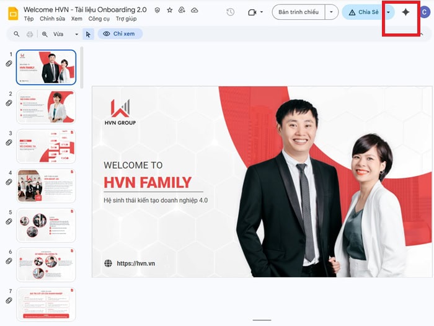This screenshot has width=434, height=326.
Task: Select the arrow cursor tool
Action: point(88,34)
